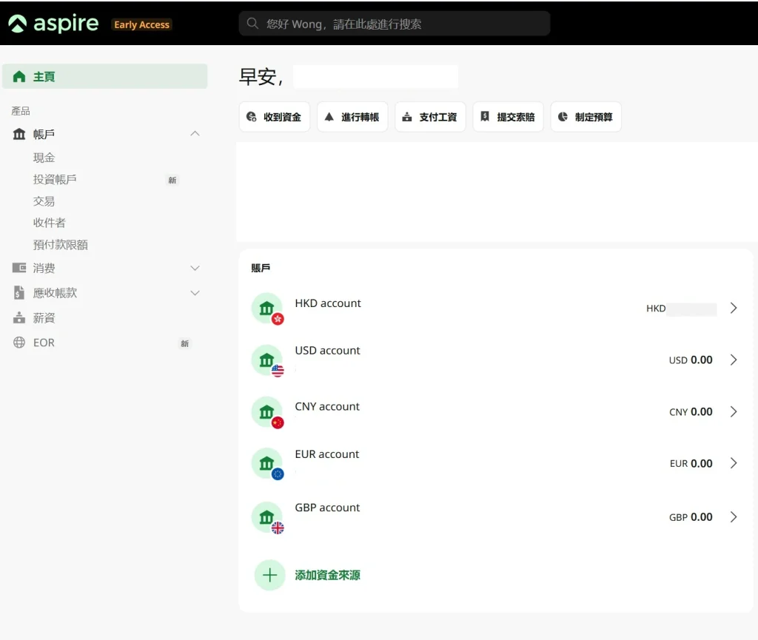Click the payroll icon beside 薪資
Image resolution: width=758 pixels, height=640 pixels.
coord(19,318)
